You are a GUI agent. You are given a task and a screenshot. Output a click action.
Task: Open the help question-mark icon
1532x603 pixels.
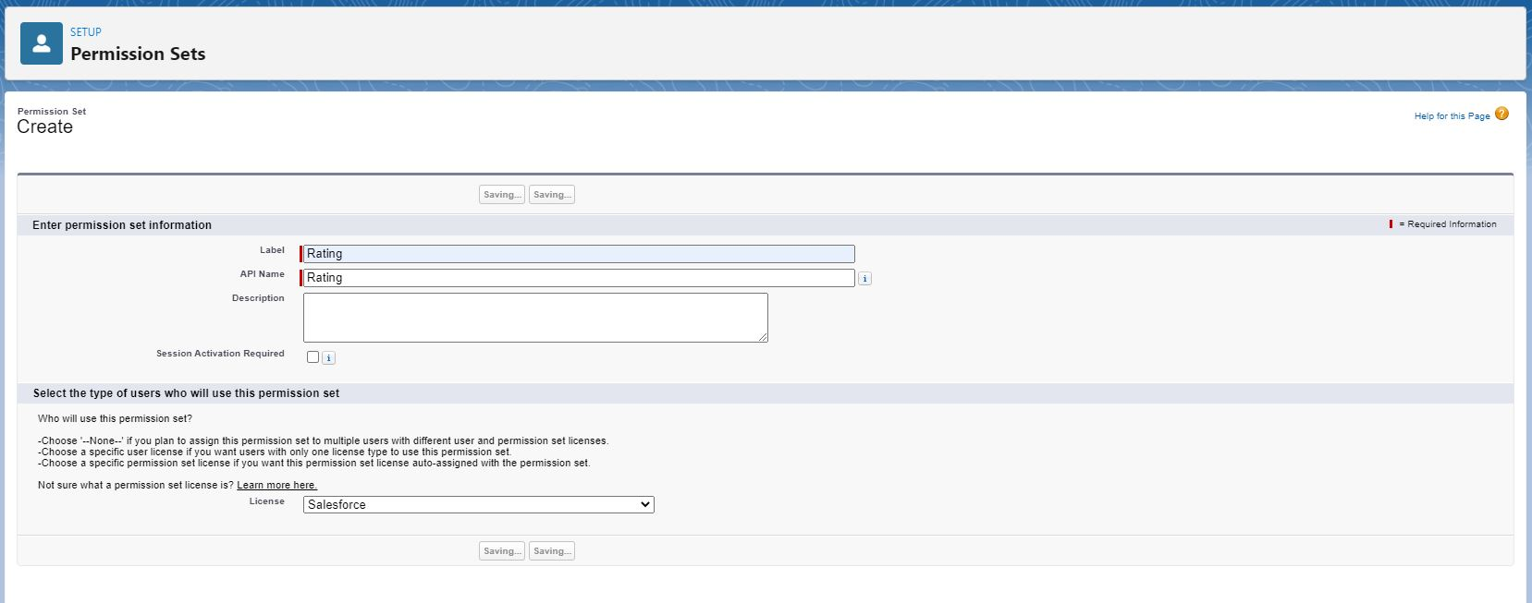tap(1501, 114)
